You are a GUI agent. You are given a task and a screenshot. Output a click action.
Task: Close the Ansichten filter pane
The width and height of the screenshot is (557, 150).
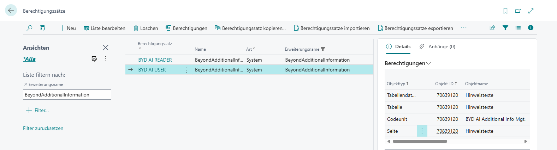105,48
